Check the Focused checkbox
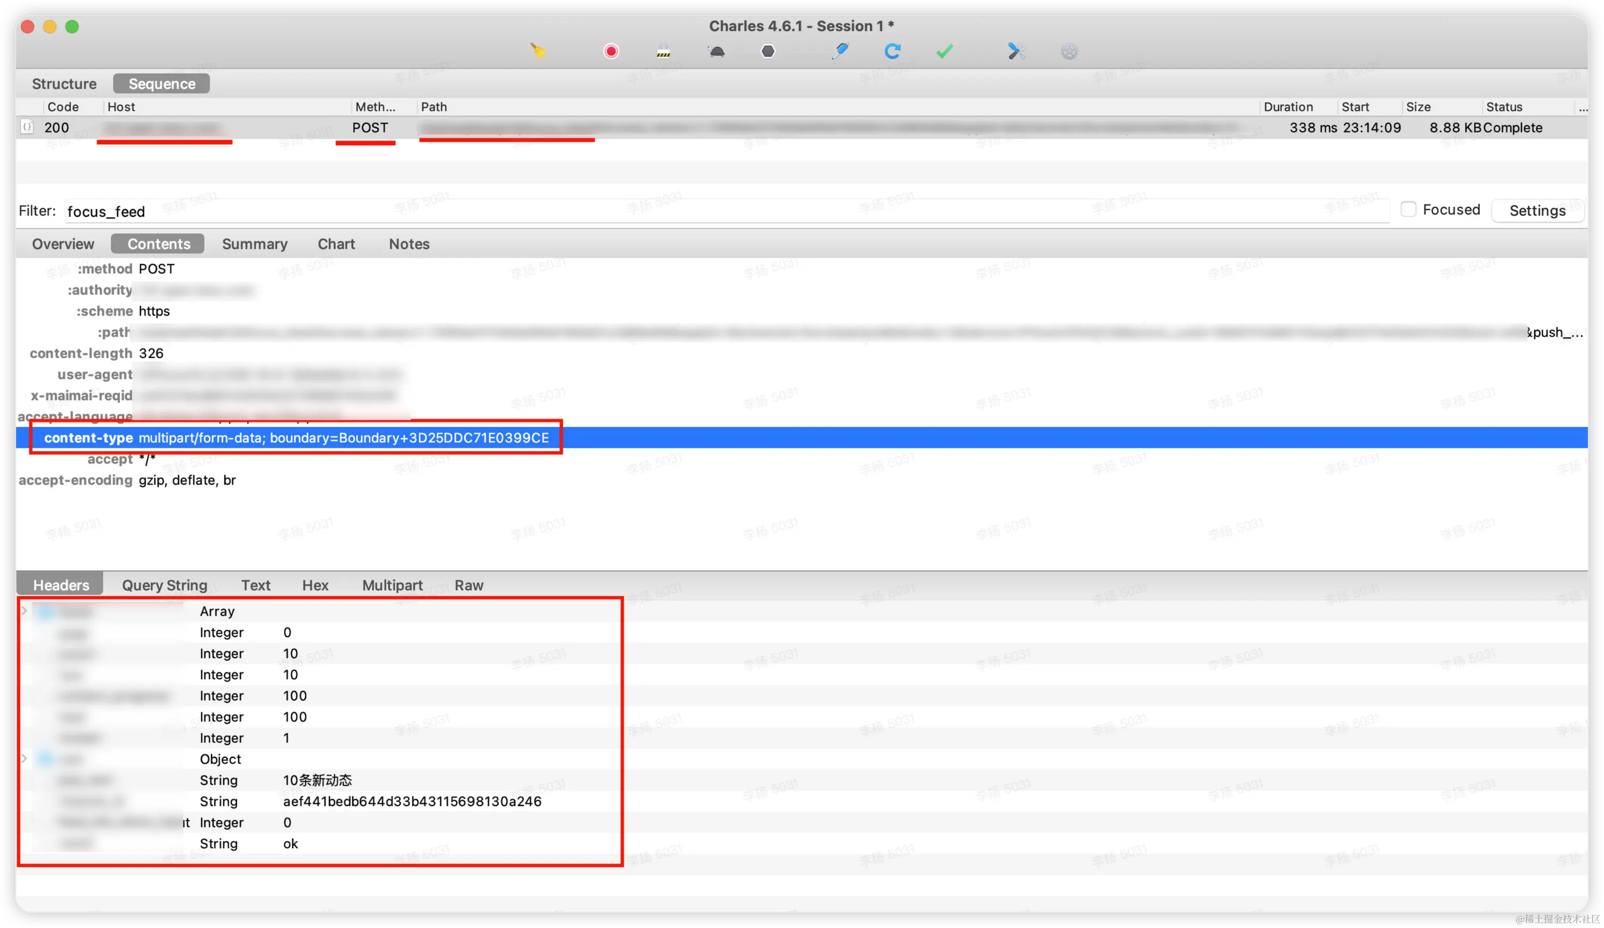This screenshot has height=928, width=1604. pos(1409,209)
